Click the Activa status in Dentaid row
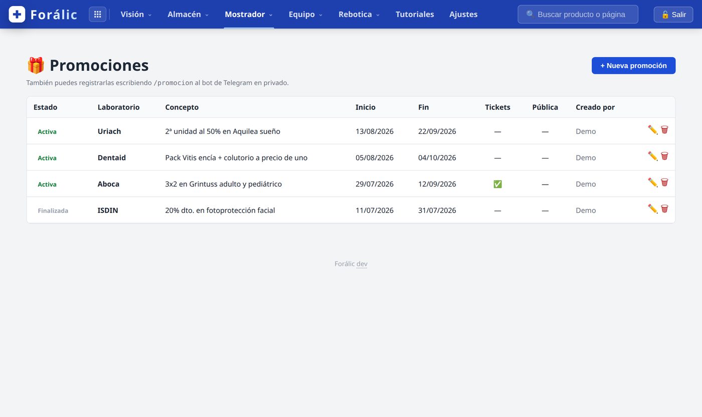702x417 pixels. 47,158
